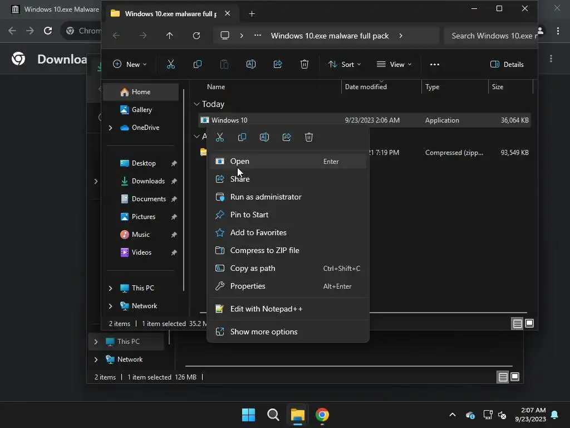Select Run as administrator from context menu
570x428 pixels.
(266, 197)
